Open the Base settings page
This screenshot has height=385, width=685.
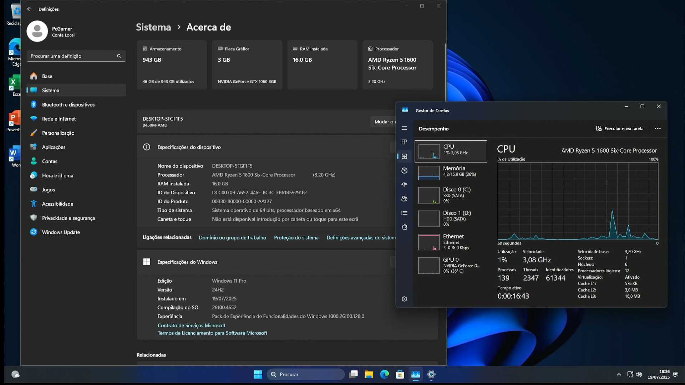point(76,76)
